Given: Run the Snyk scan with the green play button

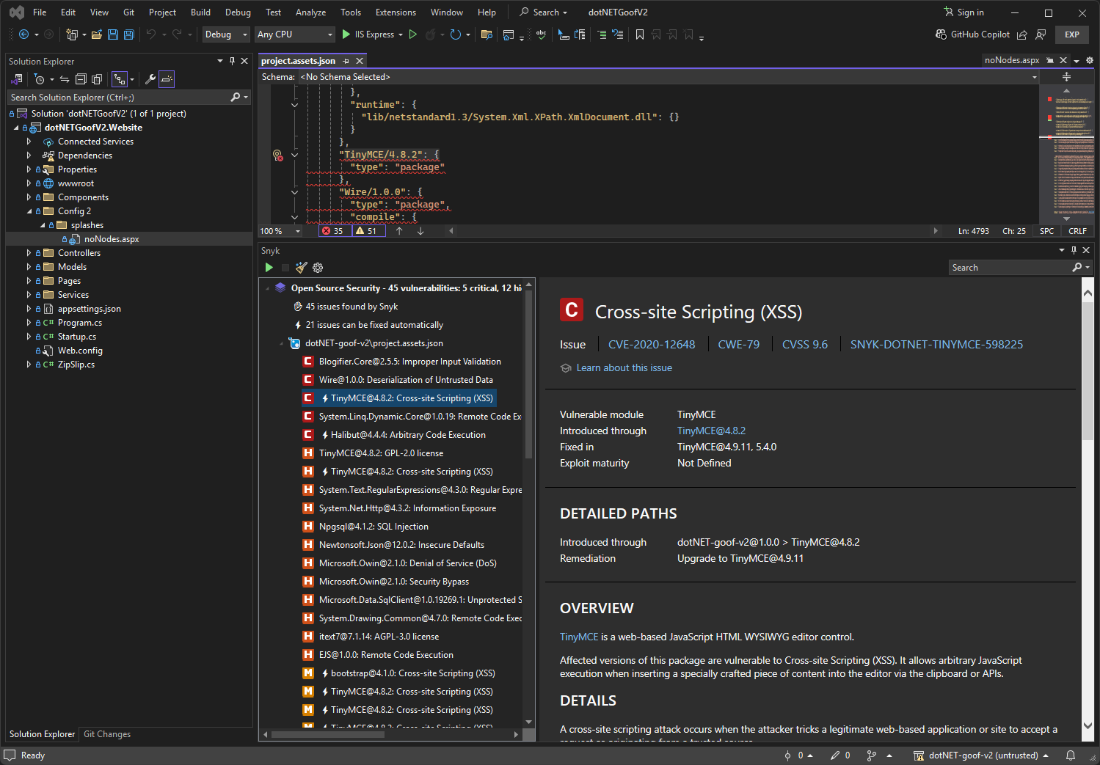Looking at the screenshot, I should pyautogui.click(x=269, y=268).
